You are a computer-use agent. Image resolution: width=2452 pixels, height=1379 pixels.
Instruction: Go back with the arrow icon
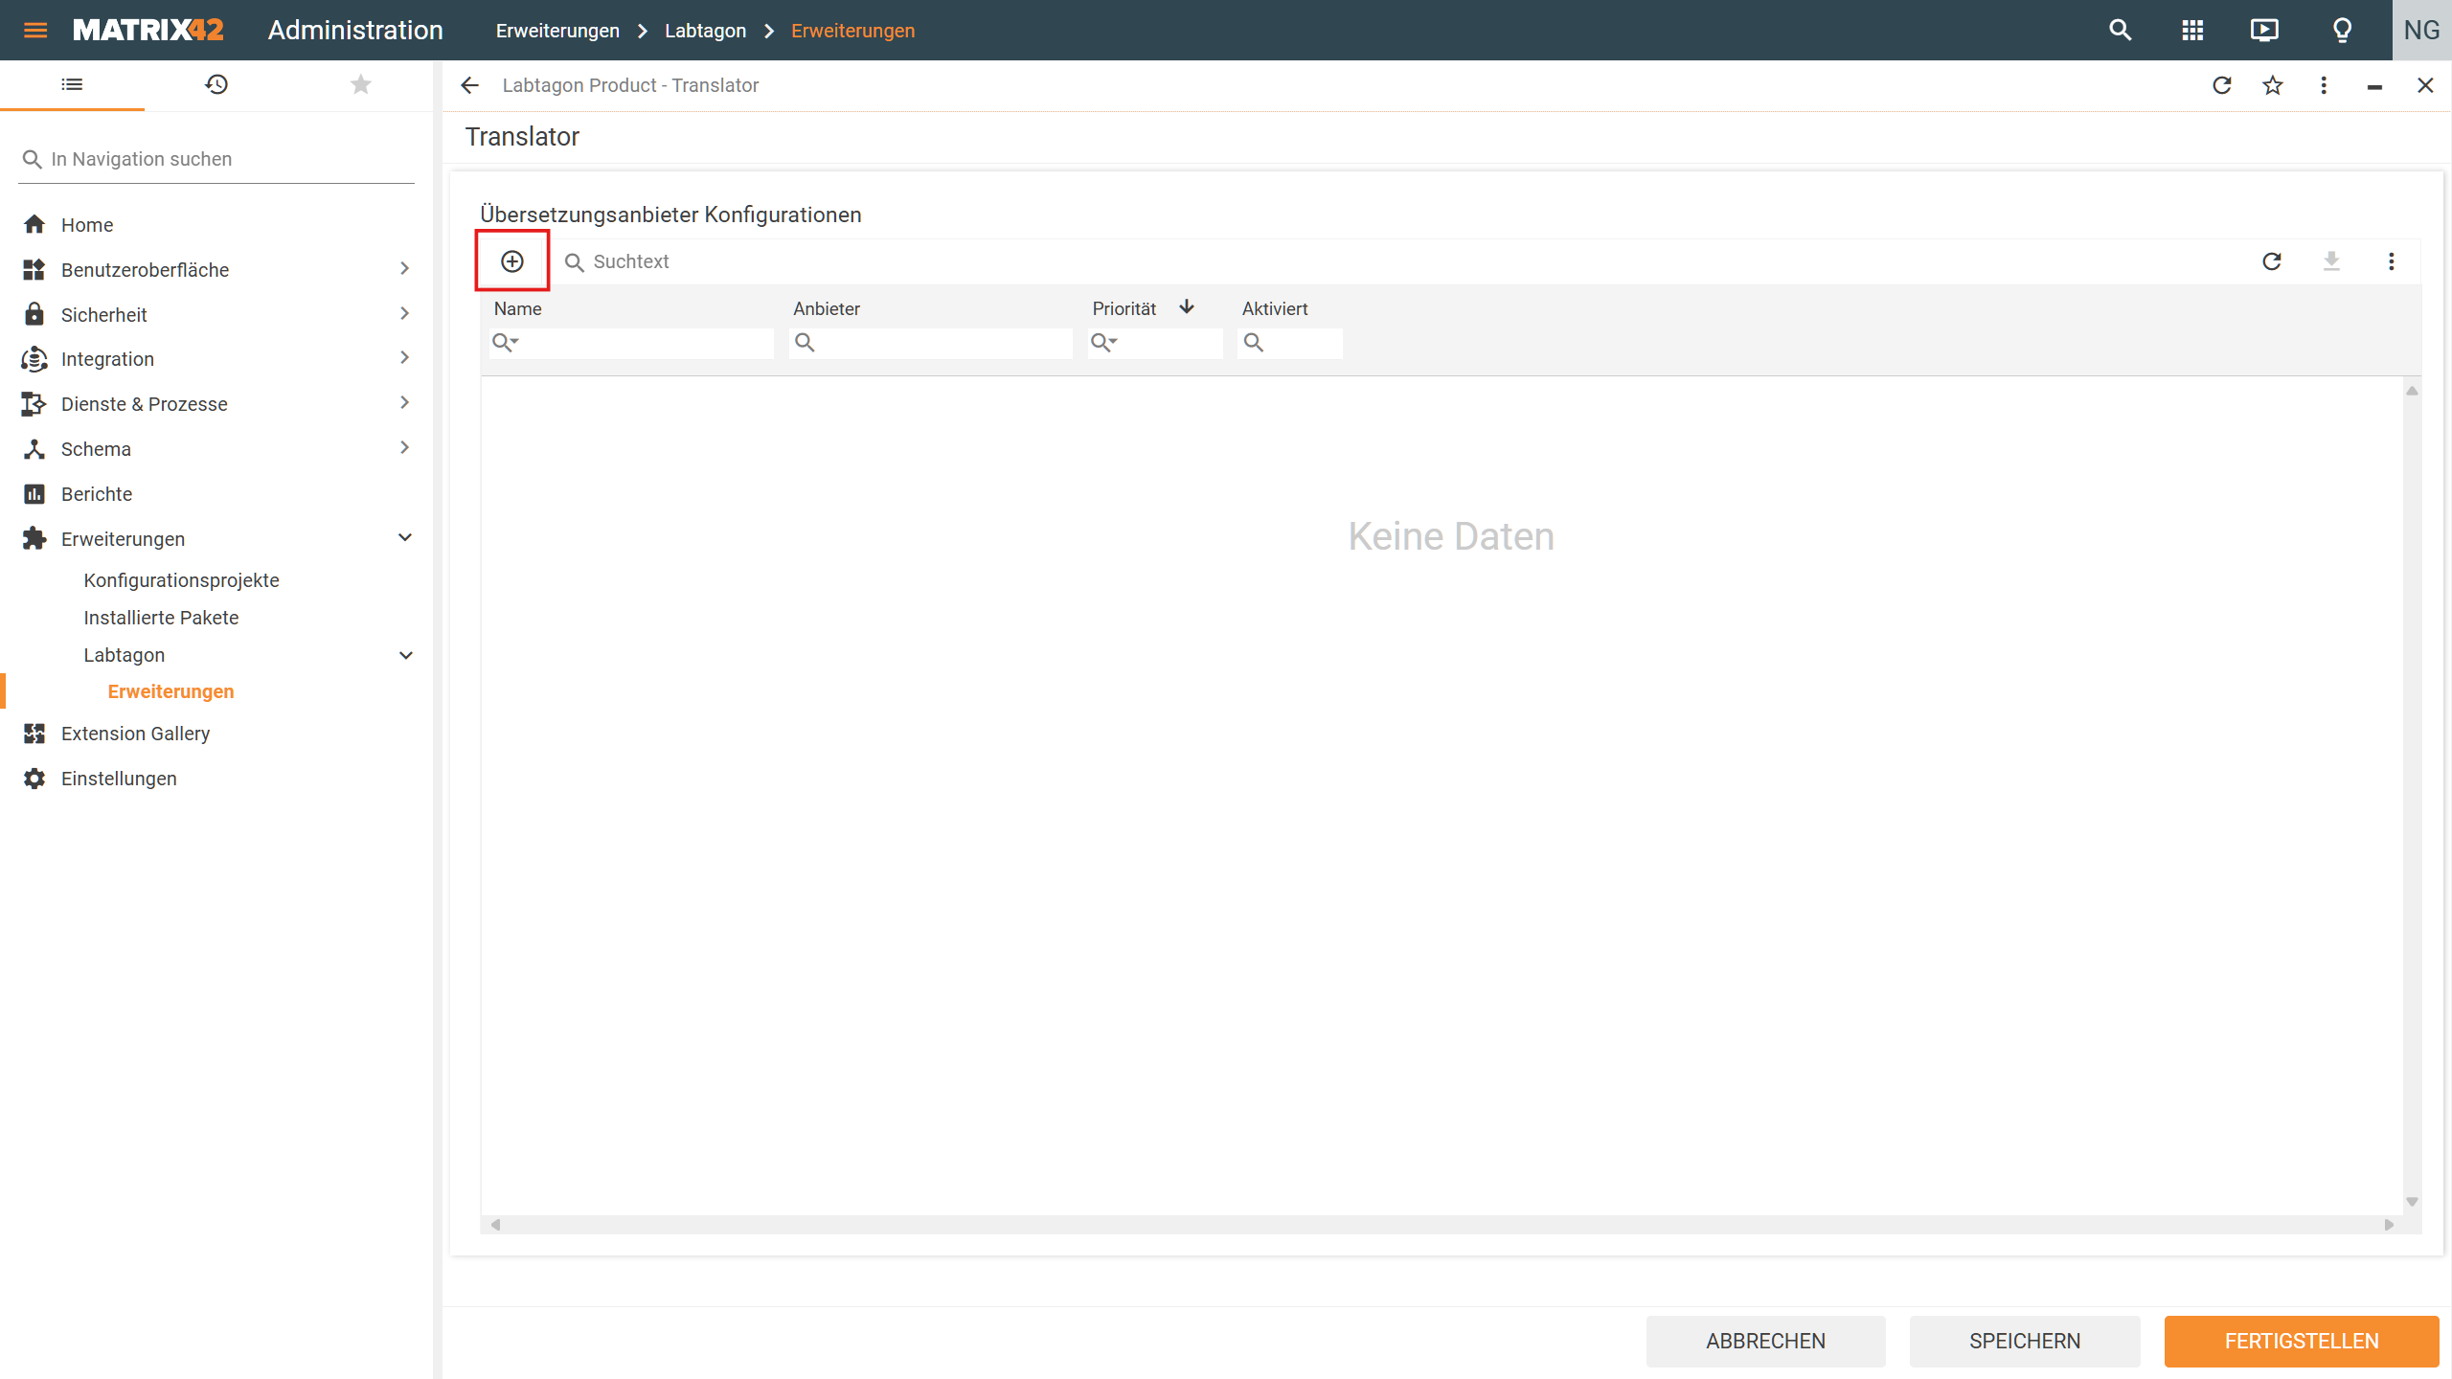click(x=469, y=85)
